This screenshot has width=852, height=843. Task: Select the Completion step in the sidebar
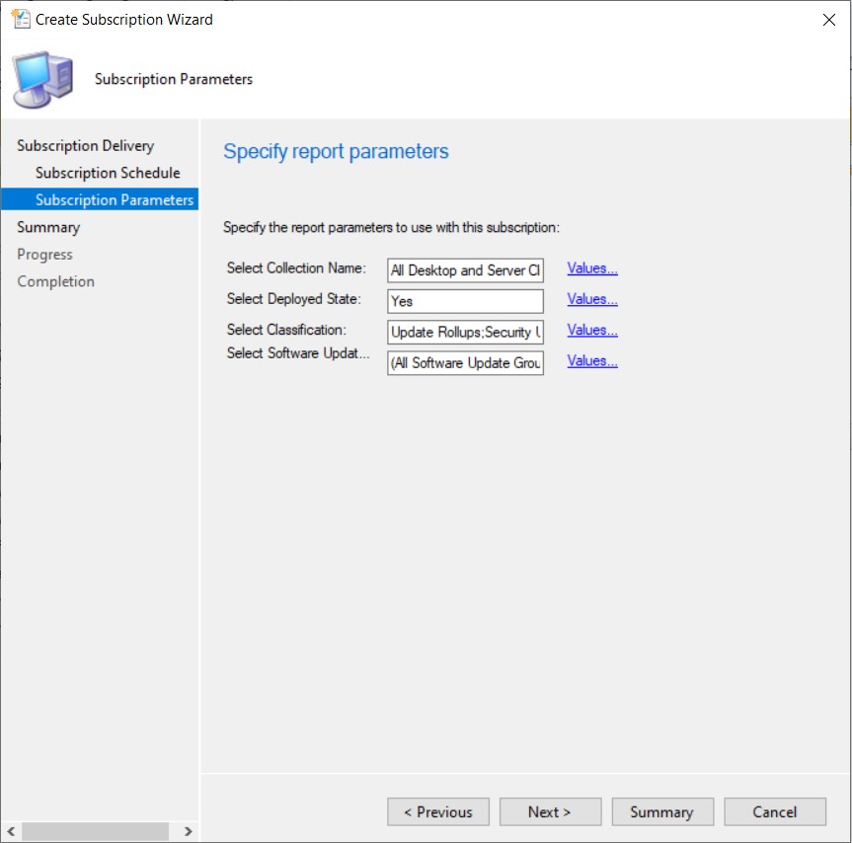[x=55, y=280]
